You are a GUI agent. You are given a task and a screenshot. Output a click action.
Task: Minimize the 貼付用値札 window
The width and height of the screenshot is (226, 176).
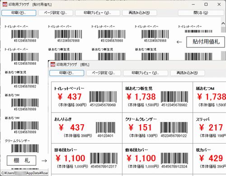pyautogui.click(x=193, y=5)
